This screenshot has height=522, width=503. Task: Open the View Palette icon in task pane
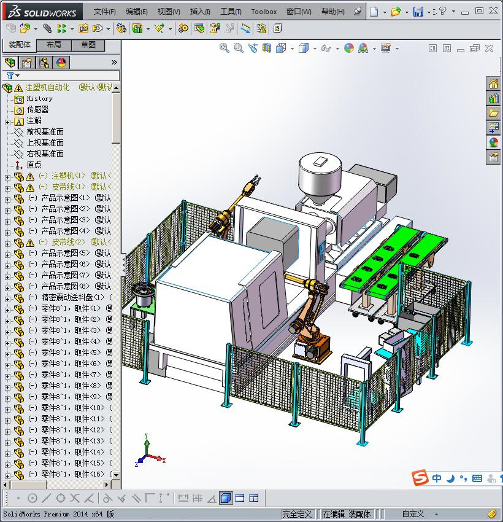pyautogui.click(x=493, y=128)
